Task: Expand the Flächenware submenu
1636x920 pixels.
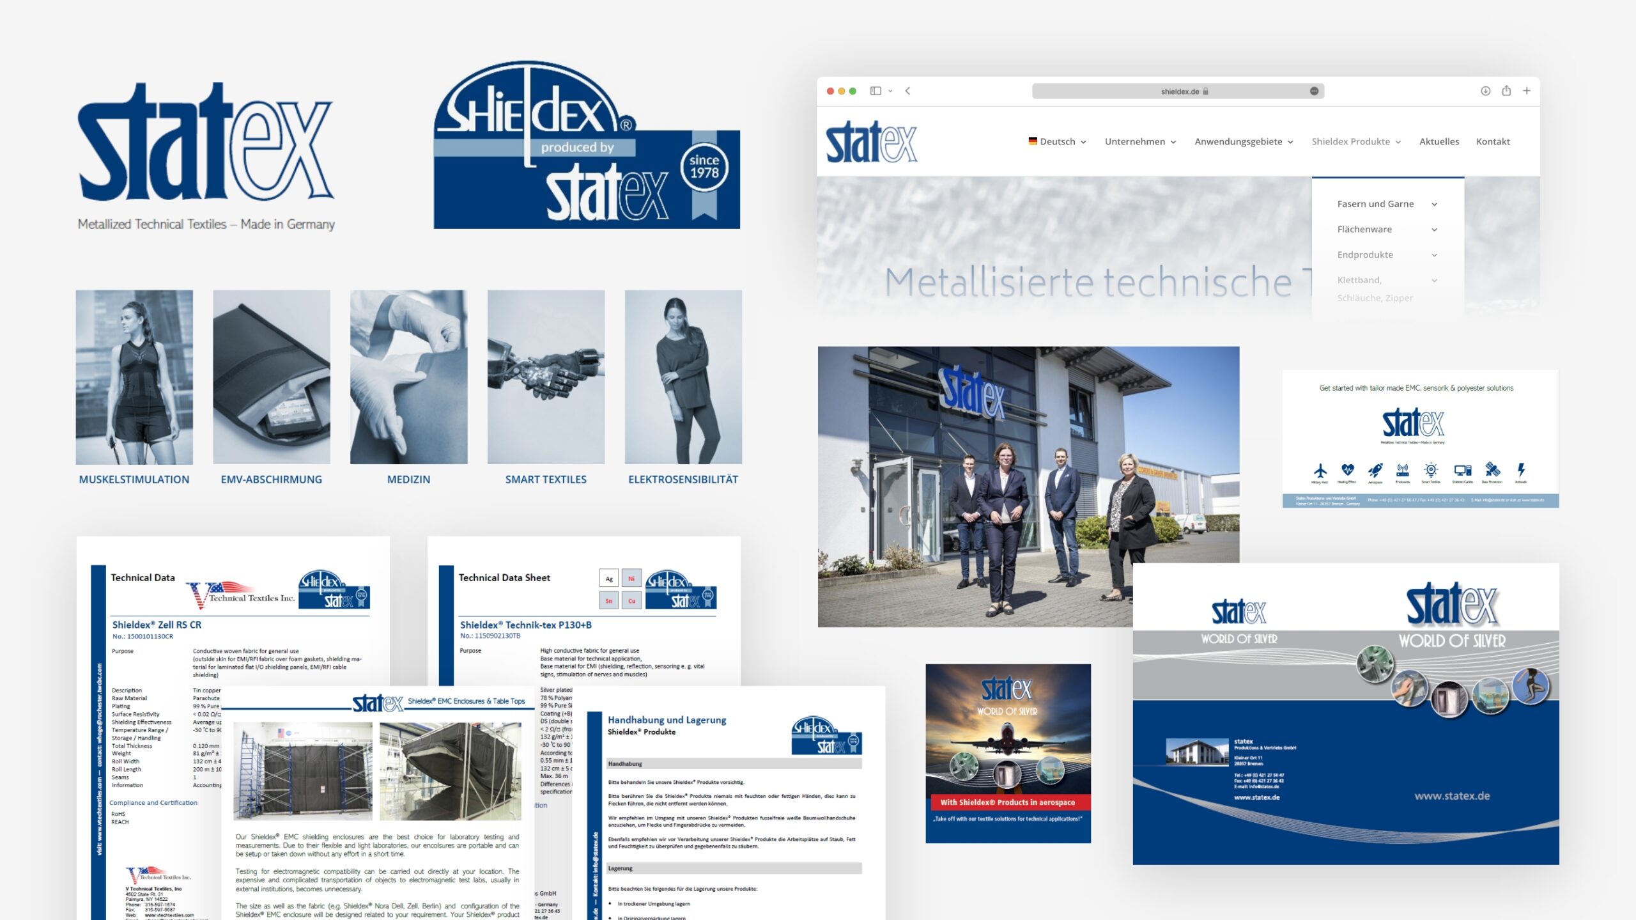Action: click(x=1387, y=230)
